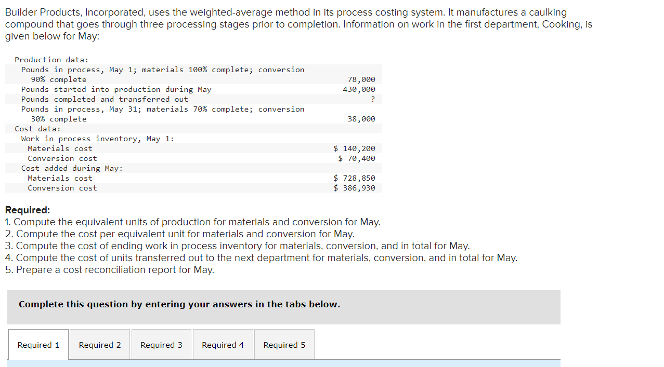Open the Required 3 tab
This screenshot has height=367, width=664.
[x=161, y=344]
